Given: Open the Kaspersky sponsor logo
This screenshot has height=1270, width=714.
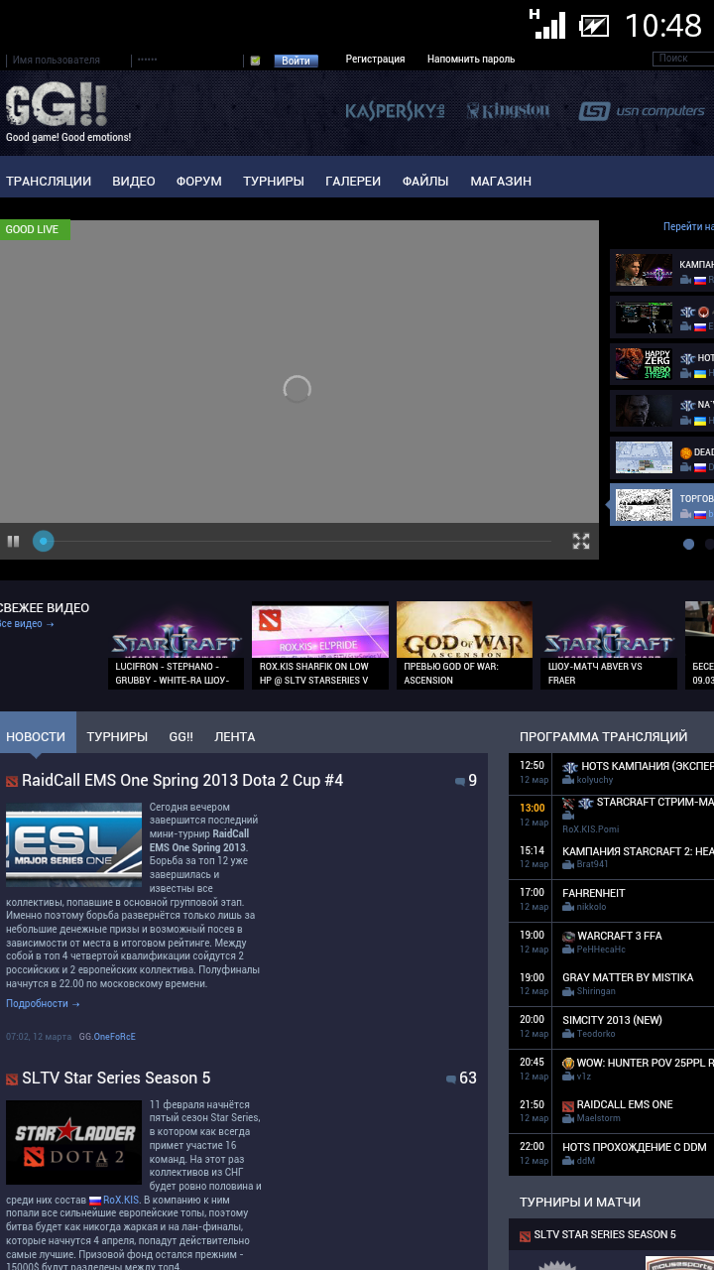Looking at the screenshot, I should 395,111.
